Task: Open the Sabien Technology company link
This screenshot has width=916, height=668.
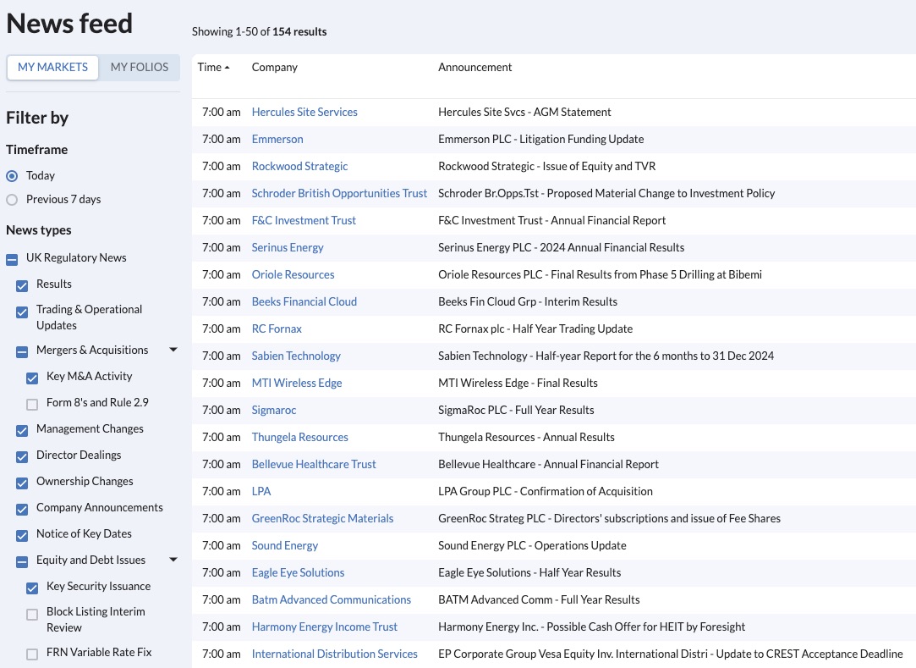Action: click(x=296, y=356)
